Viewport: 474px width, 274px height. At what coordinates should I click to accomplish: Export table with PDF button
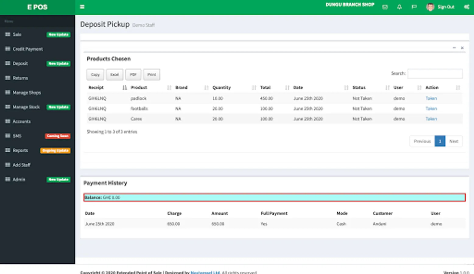coord(133,75)
